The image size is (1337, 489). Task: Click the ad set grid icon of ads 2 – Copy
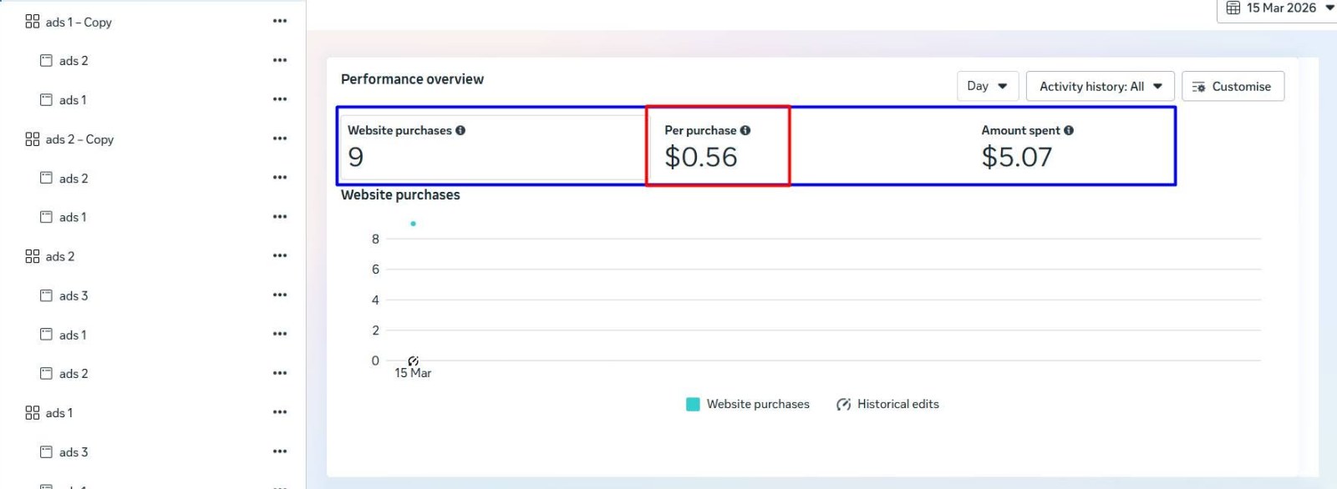[x=33, y=139]
